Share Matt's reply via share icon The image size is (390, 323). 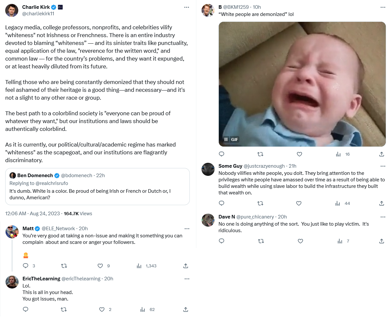186,266
